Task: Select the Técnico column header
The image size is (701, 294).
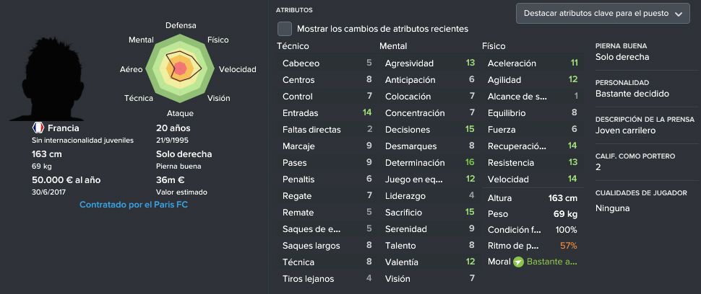Action: click(293, 46)
